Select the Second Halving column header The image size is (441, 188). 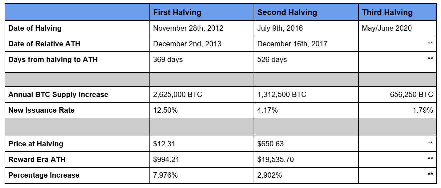(x=287, y=13)
